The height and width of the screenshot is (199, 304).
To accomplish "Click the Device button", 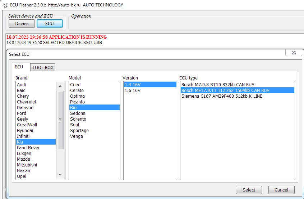I will click(22, 24).
